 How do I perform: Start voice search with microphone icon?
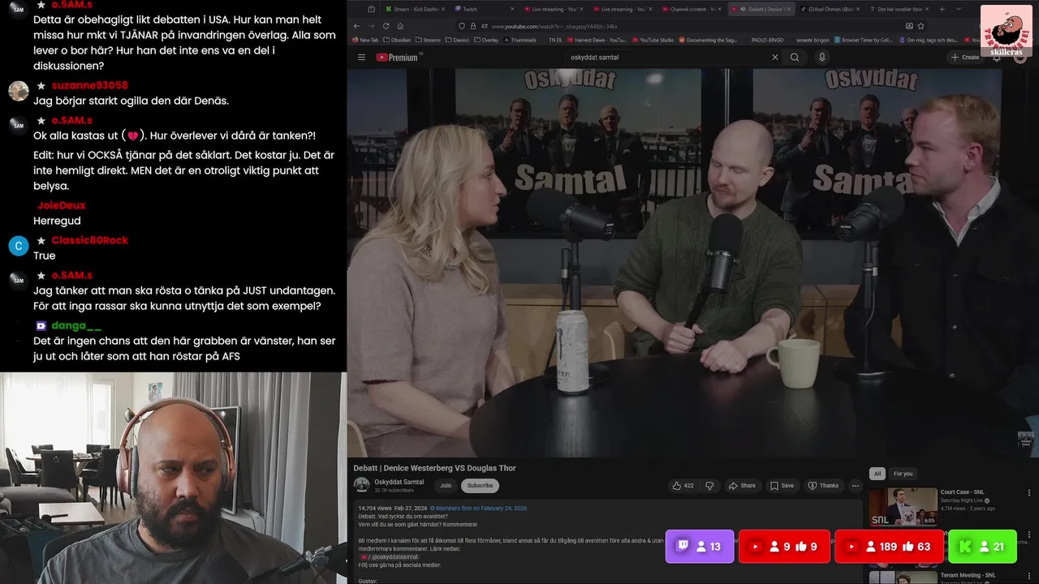pyautogui.click(x=821, y=58)
